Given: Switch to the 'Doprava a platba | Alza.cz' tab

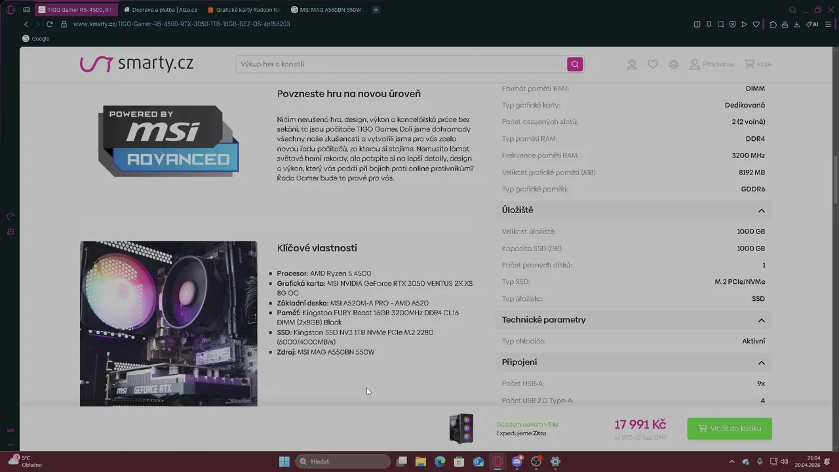Looking at the screenshot, I should coord(160,10).
